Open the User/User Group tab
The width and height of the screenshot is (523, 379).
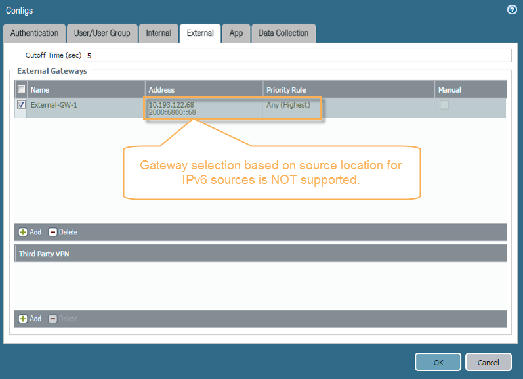pyautogui.click(x=102, y=33)
